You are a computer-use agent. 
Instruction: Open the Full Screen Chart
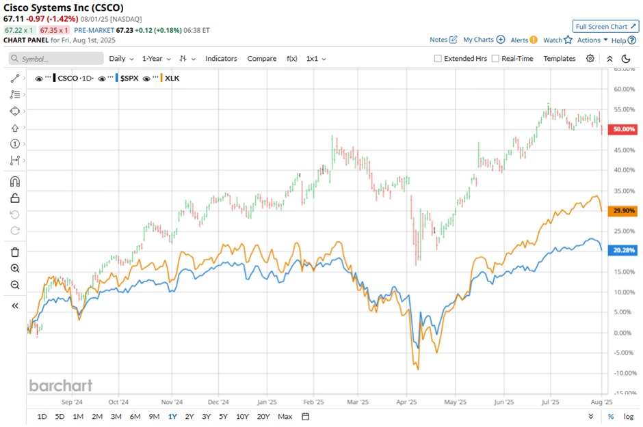click(x=605, y=26)
